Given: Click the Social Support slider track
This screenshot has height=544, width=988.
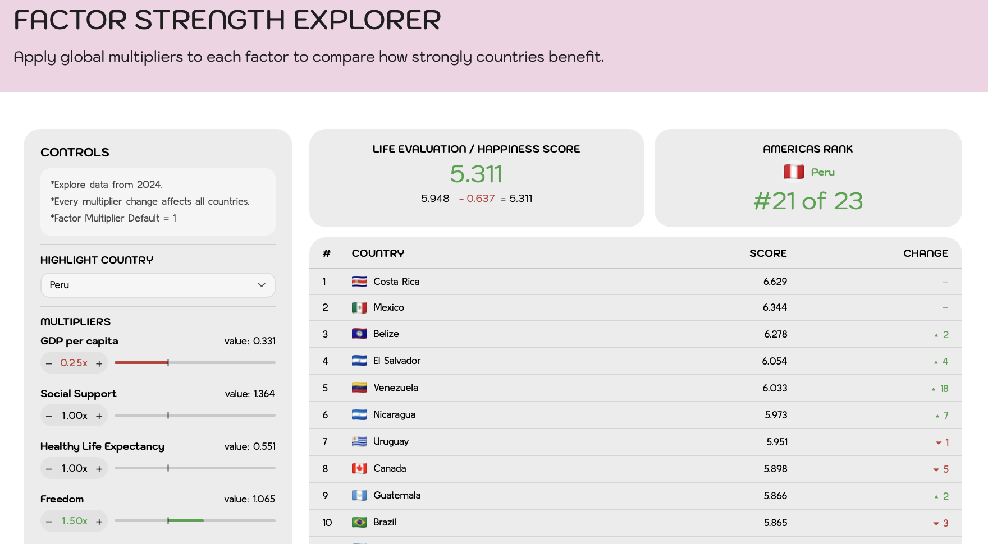Looking at the screenshot, I should [x=195, y=416].
